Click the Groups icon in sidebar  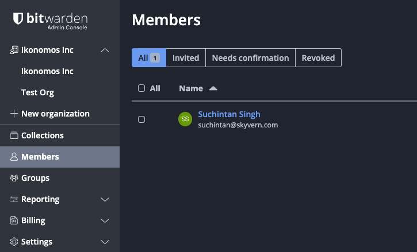[x=14, y=178]
